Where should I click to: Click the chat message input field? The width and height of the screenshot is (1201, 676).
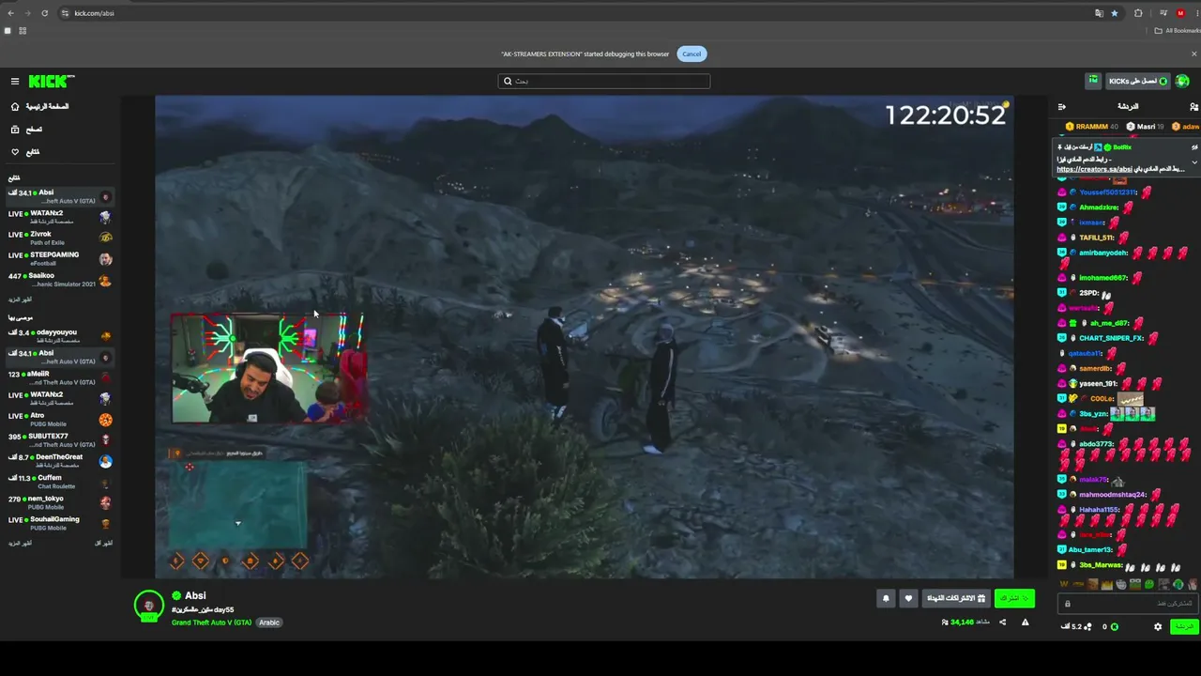1127,604
